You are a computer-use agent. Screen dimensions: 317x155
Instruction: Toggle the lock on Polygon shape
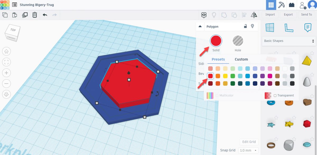click(x=245, y=26)
